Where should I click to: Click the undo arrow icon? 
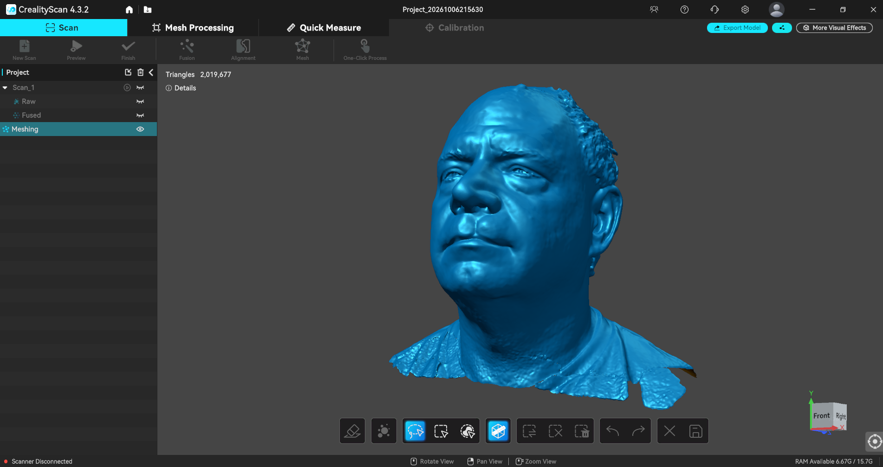[x=612, y=431]
